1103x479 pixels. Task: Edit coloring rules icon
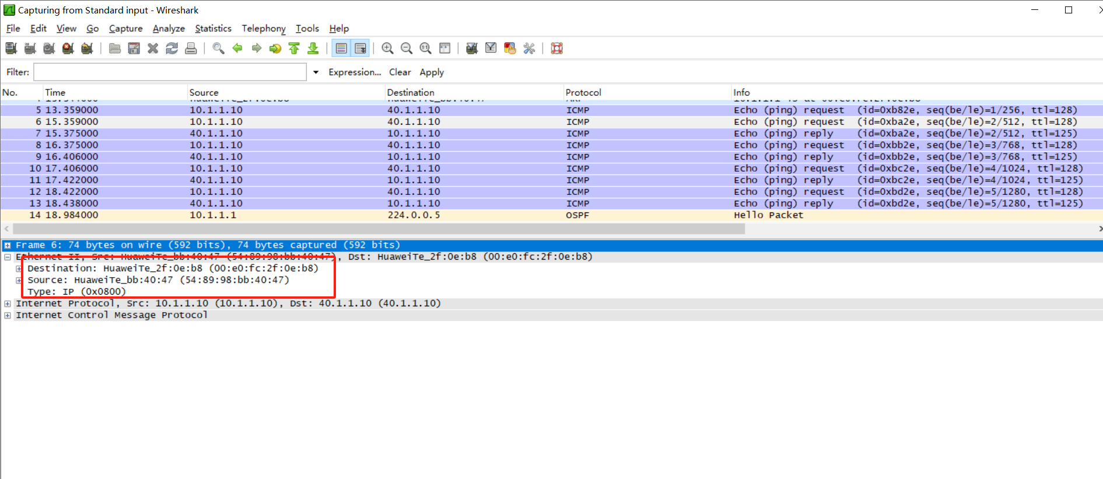click(x=510, y=48)
